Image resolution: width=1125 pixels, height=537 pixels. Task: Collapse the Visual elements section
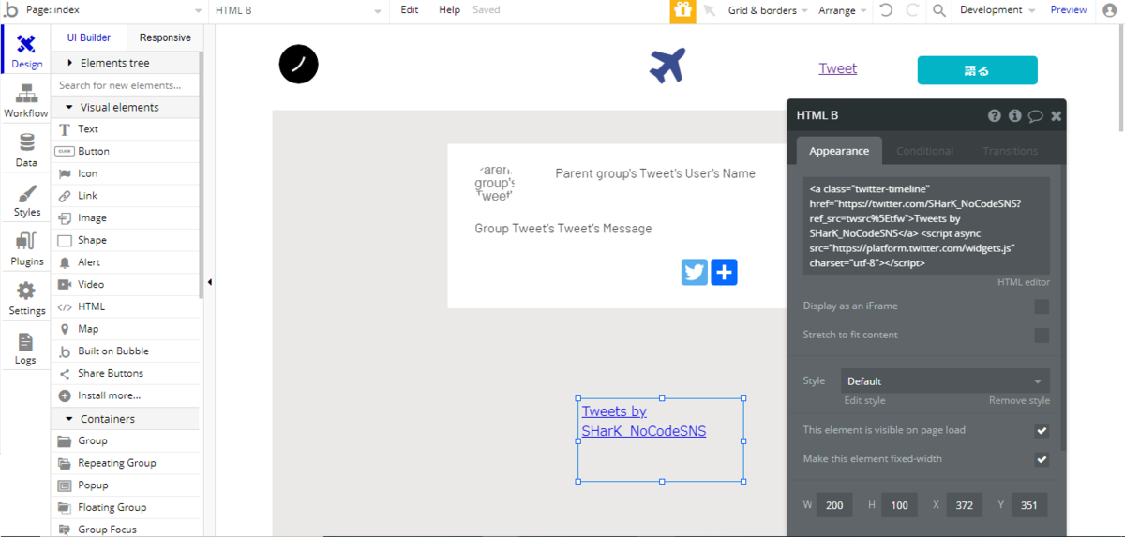126,107
